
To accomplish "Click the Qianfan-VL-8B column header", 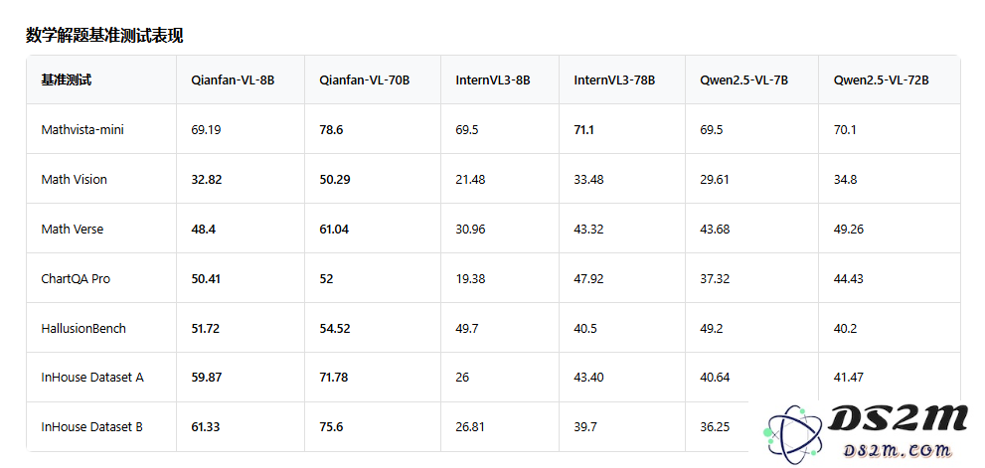I will point(233,79).
